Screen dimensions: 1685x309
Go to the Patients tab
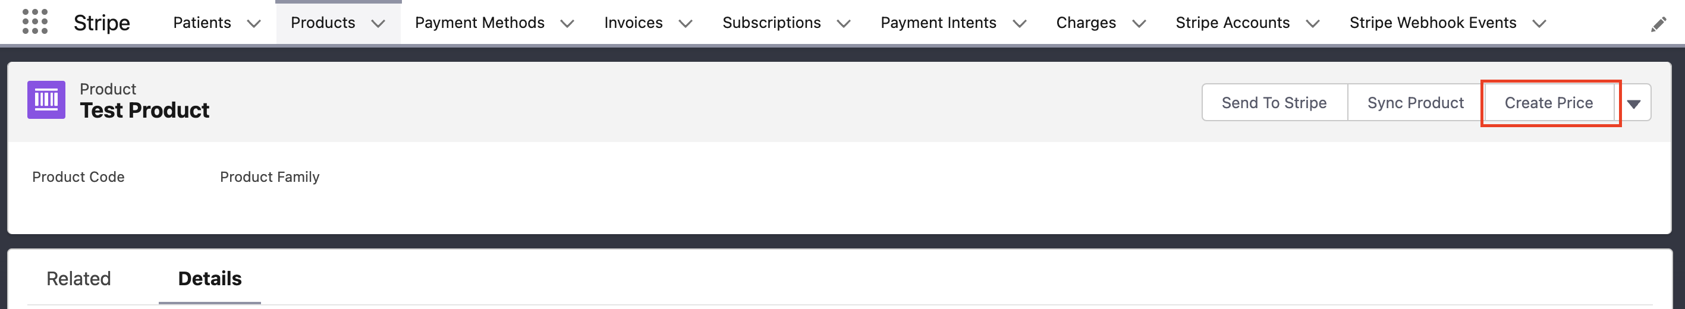point(202,23)
